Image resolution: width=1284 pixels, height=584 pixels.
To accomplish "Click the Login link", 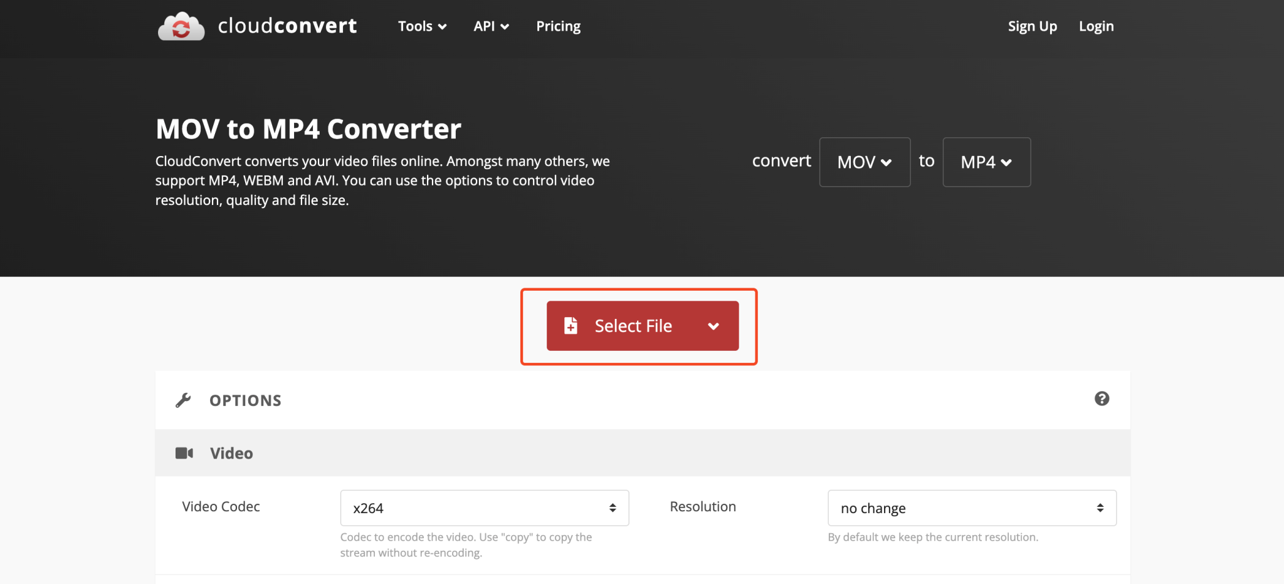I will 1096,26.
